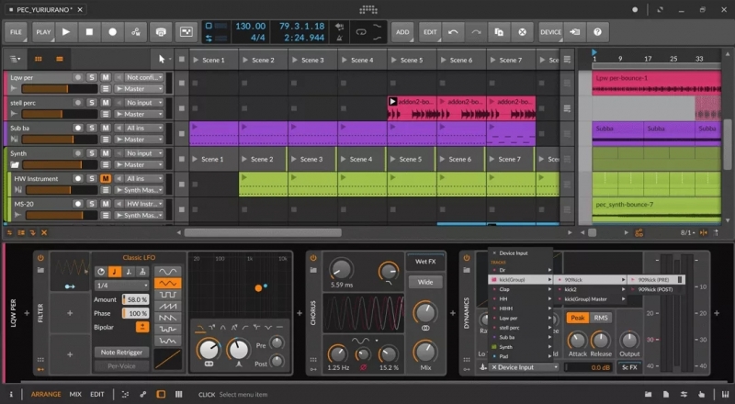The image size is (735, 404).
Task: Click the arranger playhead marker at bar 1
Action: (594, 52)
